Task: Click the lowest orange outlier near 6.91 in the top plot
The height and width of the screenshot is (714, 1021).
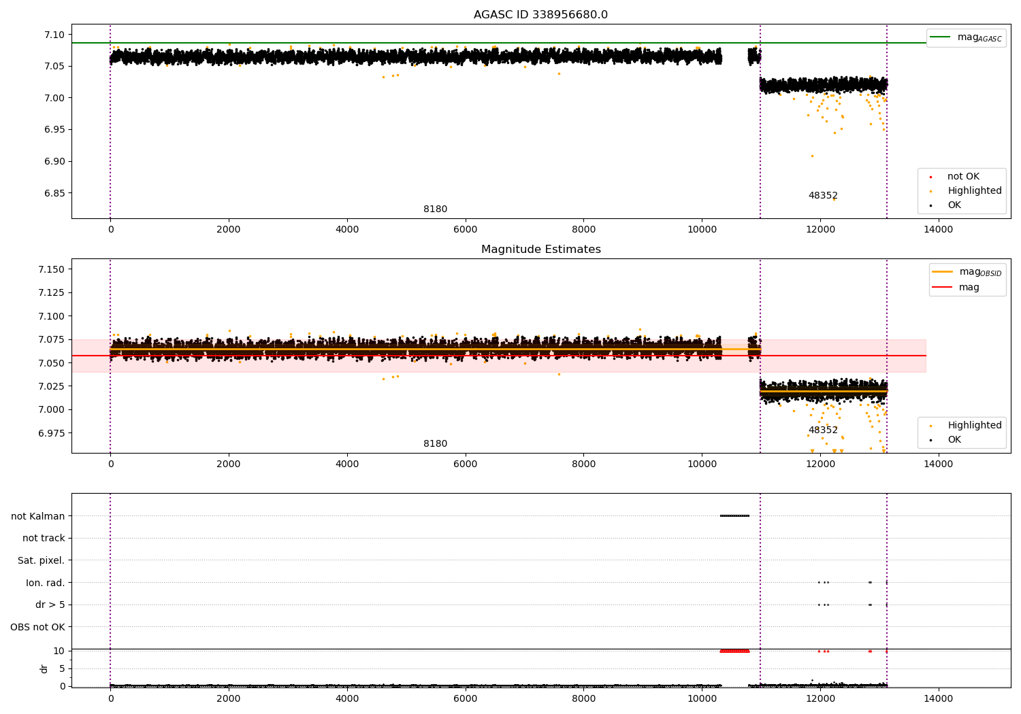Action: tap(812, 156)
